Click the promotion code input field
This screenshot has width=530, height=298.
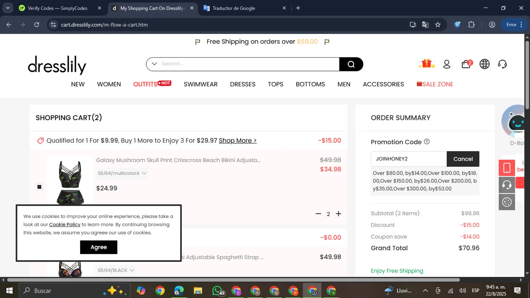pyautogui.click(x=409, y=159)
